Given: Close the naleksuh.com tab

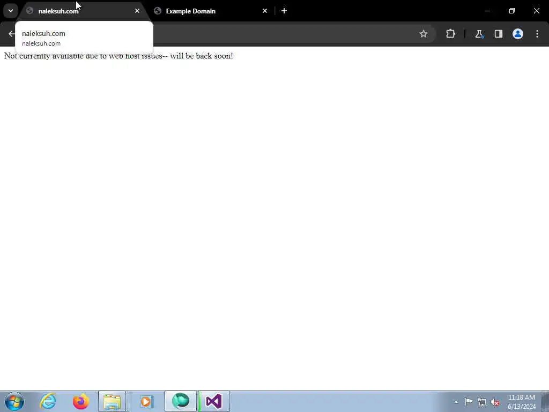Looking at the screenshot, I should (137, 11).
